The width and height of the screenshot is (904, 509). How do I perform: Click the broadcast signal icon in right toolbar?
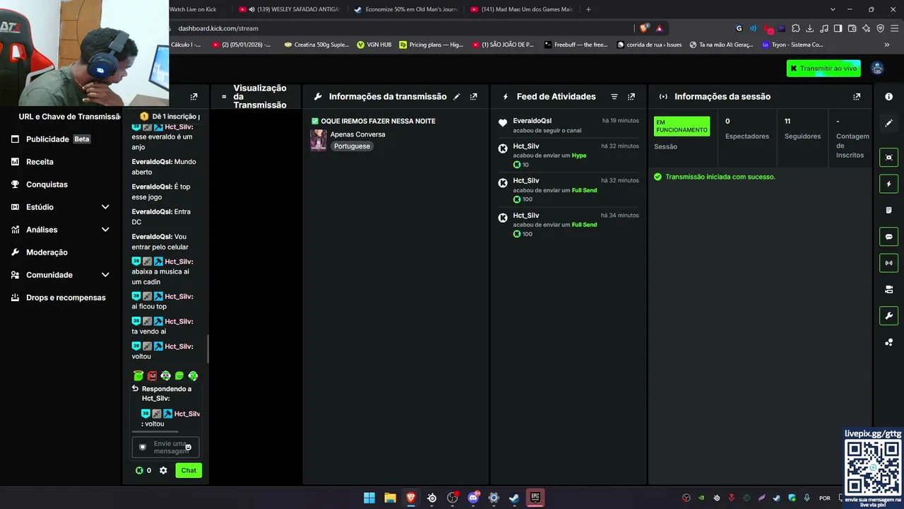coord(888,263)
